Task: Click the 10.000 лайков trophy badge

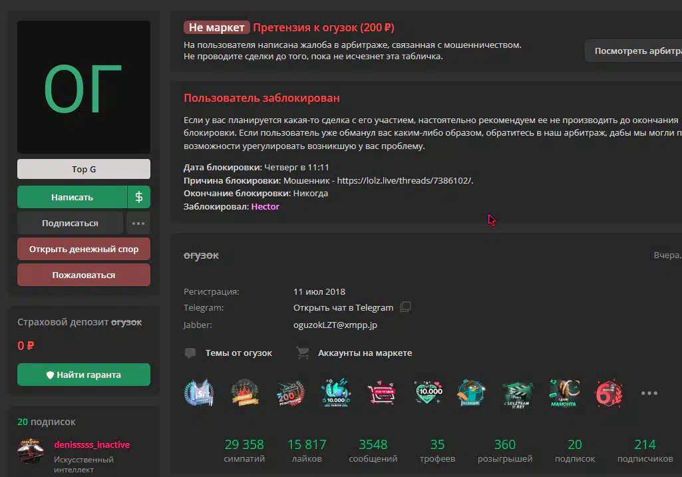Action: (x=336, y=393)
